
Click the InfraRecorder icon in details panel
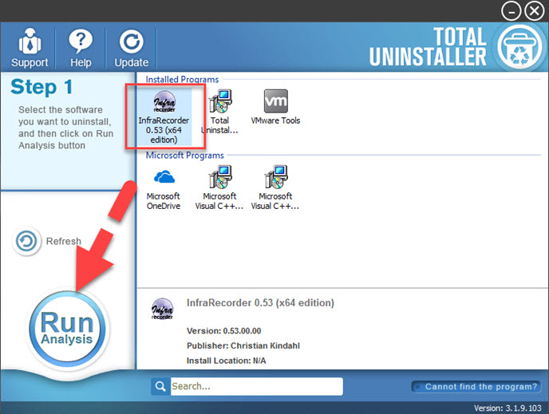pyautogui.click(x=162, y=309)
